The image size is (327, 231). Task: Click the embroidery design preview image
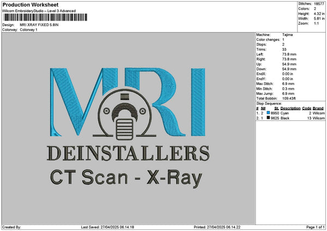(128, 128)
